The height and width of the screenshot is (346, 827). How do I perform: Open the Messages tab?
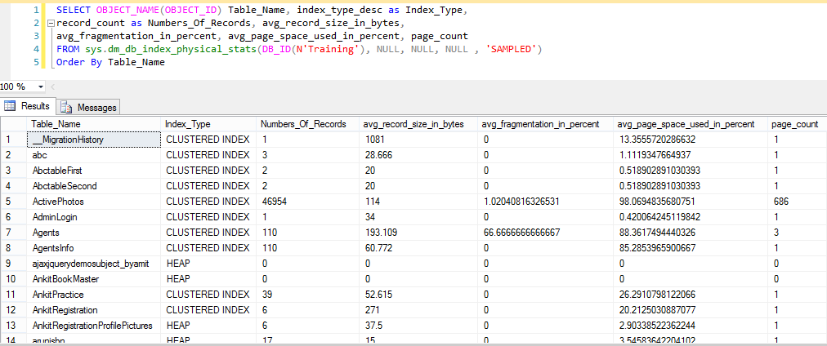(x=88, y=108)
